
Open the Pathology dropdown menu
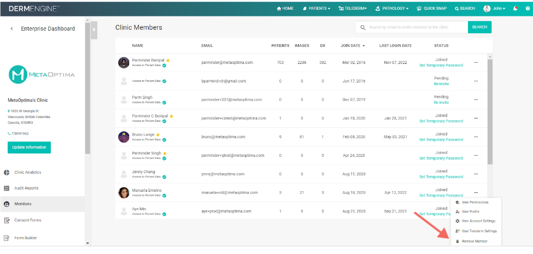pos(391,9)
